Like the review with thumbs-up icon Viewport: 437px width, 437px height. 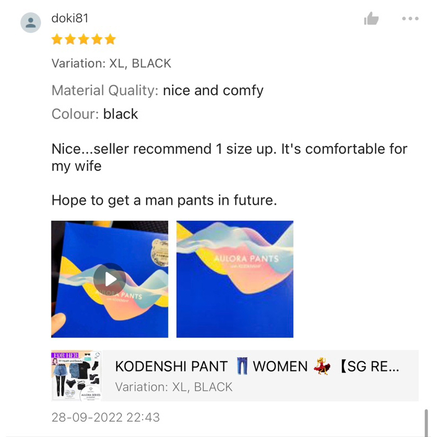(371, 19)
